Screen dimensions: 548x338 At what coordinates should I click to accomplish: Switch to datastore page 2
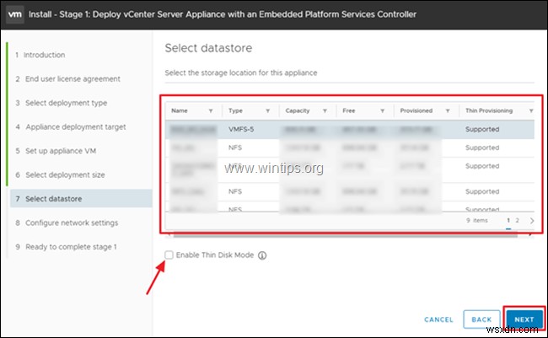[x=518, y=221]
